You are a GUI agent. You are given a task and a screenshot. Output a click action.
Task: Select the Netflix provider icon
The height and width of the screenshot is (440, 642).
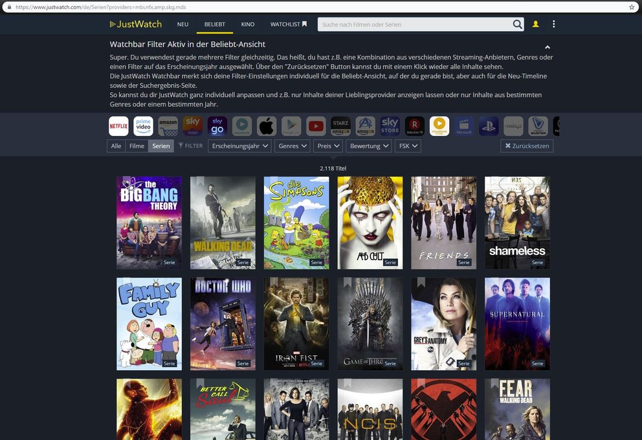tap(118, 126)
